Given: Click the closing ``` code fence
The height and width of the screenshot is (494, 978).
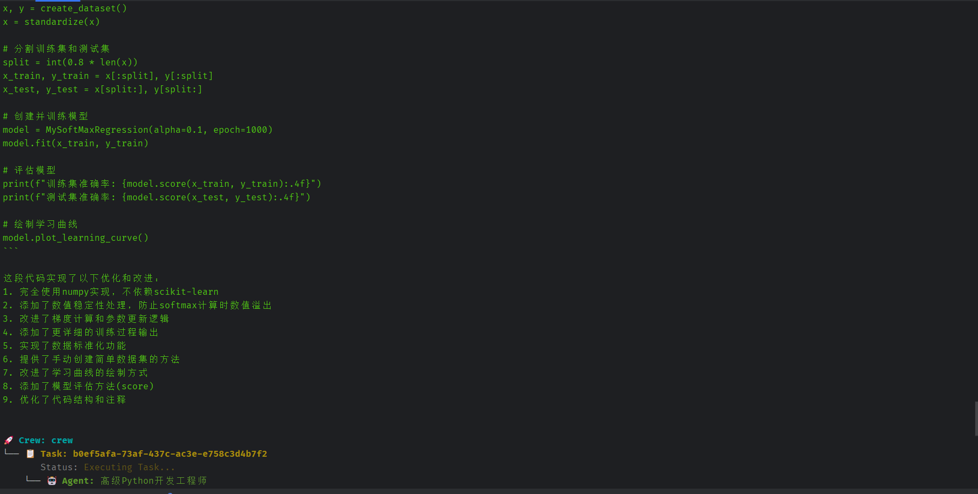Looking at the screenshot, I should 11,249.
